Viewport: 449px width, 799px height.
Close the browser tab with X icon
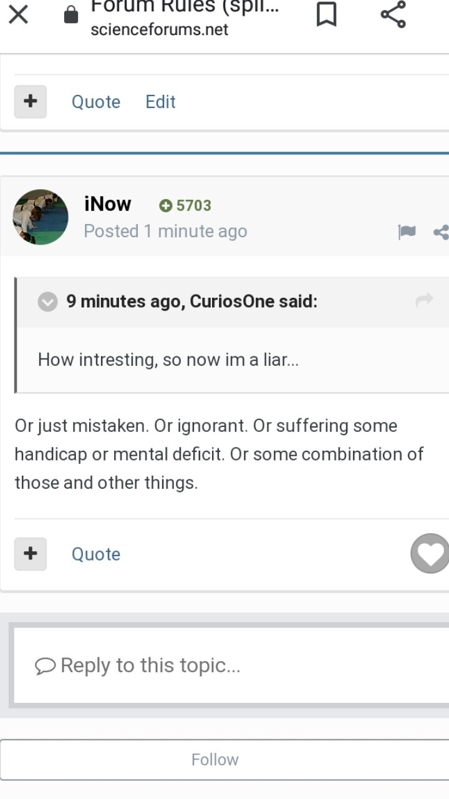[19, 14]
